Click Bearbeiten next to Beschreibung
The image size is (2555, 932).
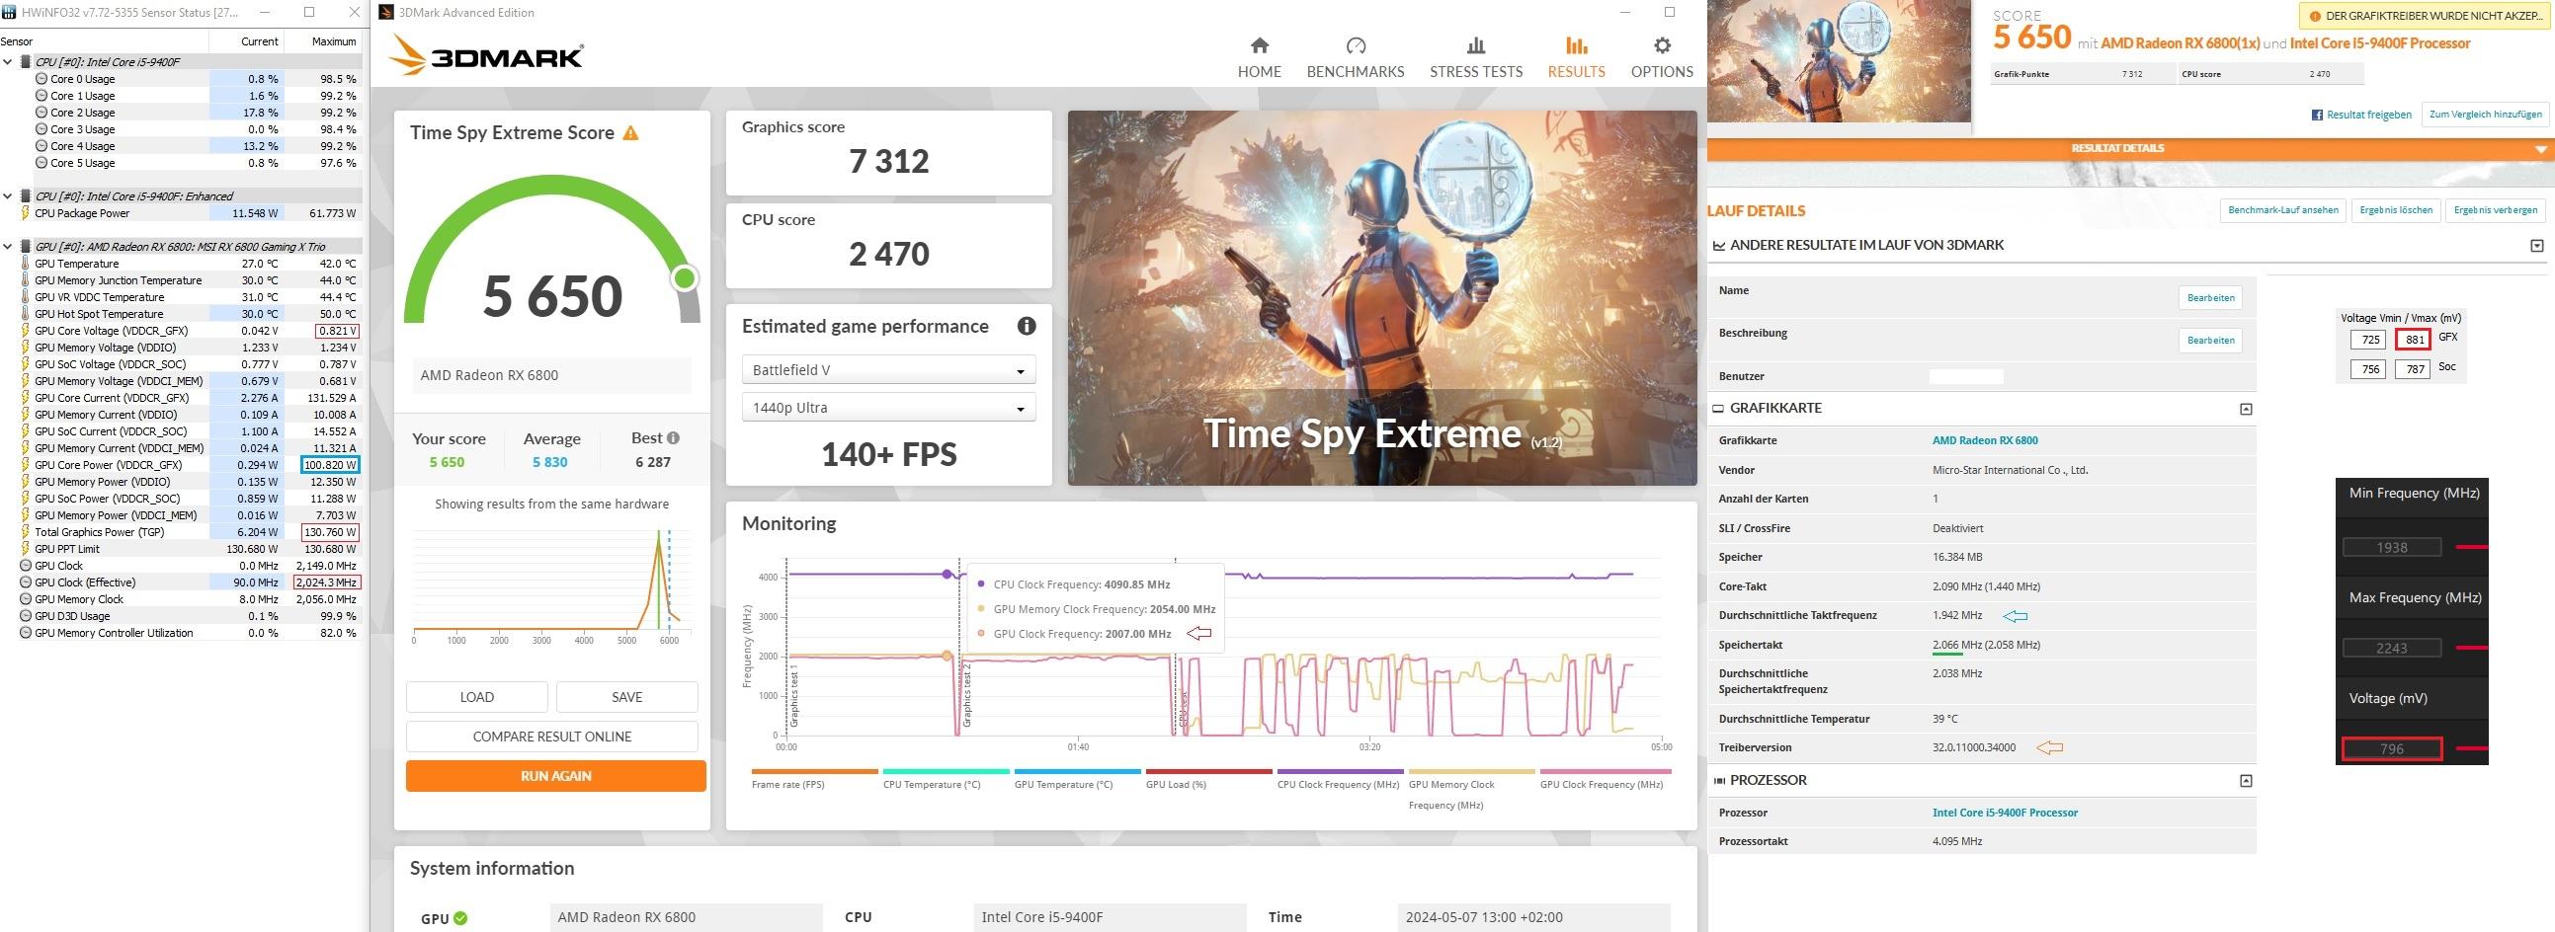(2211, 341)
